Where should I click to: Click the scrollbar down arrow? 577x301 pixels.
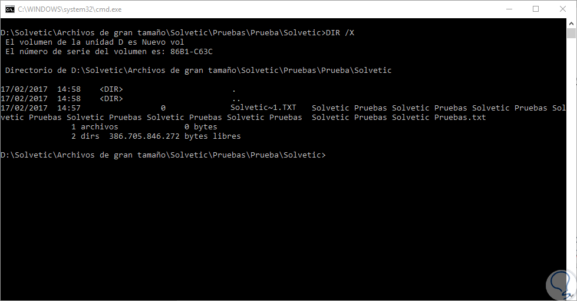[571, 295]
